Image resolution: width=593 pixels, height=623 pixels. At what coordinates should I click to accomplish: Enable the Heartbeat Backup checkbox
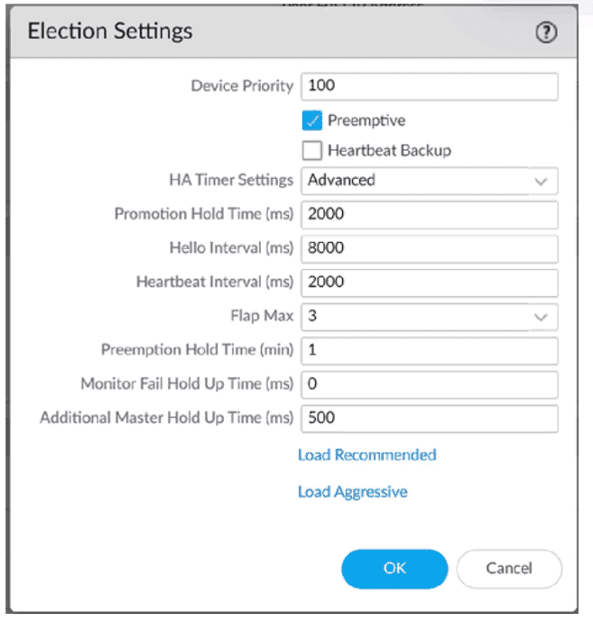point(312,151)
